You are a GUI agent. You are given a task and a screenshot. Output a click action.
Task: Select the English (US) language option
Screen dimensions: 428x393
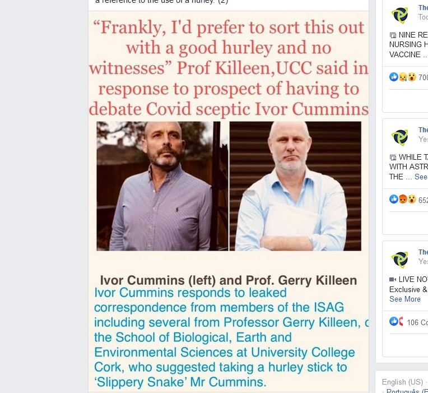pyautogui.click(x=402, y=382)
